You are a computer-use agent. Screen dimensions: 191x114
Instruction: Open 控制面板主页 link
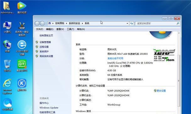point(46,35)
